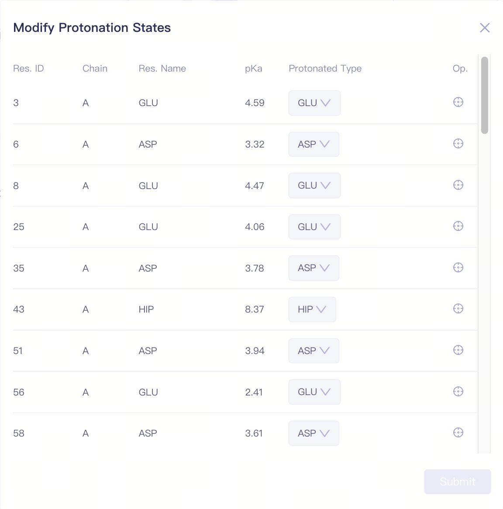Viewport: 503px width, 509px height.
Task: Close the Modify Protonation States dialog
Action: [x=485, y=28]
